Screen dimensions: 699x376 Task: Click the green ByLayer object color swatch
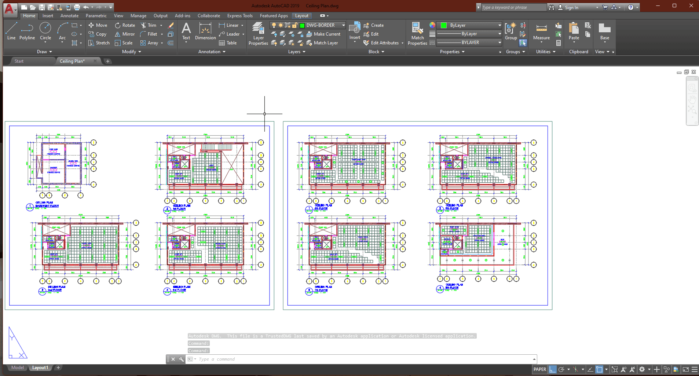tap(444, 25)
